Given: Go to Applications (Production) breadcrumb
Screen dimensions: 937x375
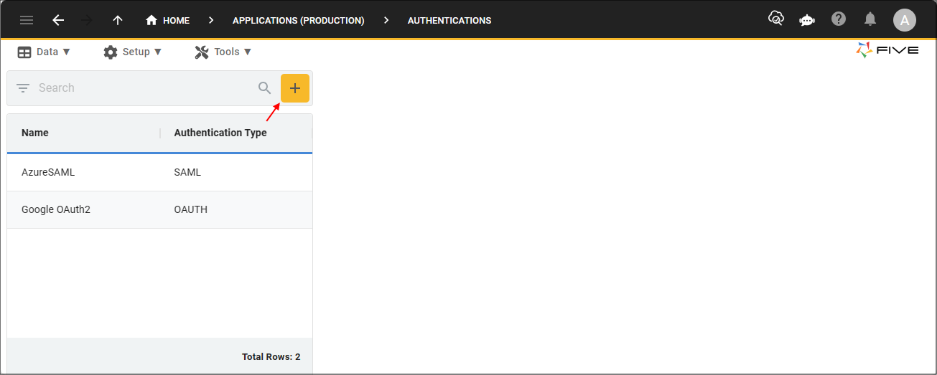Looking at the screenshot, I should pos(299,20).
